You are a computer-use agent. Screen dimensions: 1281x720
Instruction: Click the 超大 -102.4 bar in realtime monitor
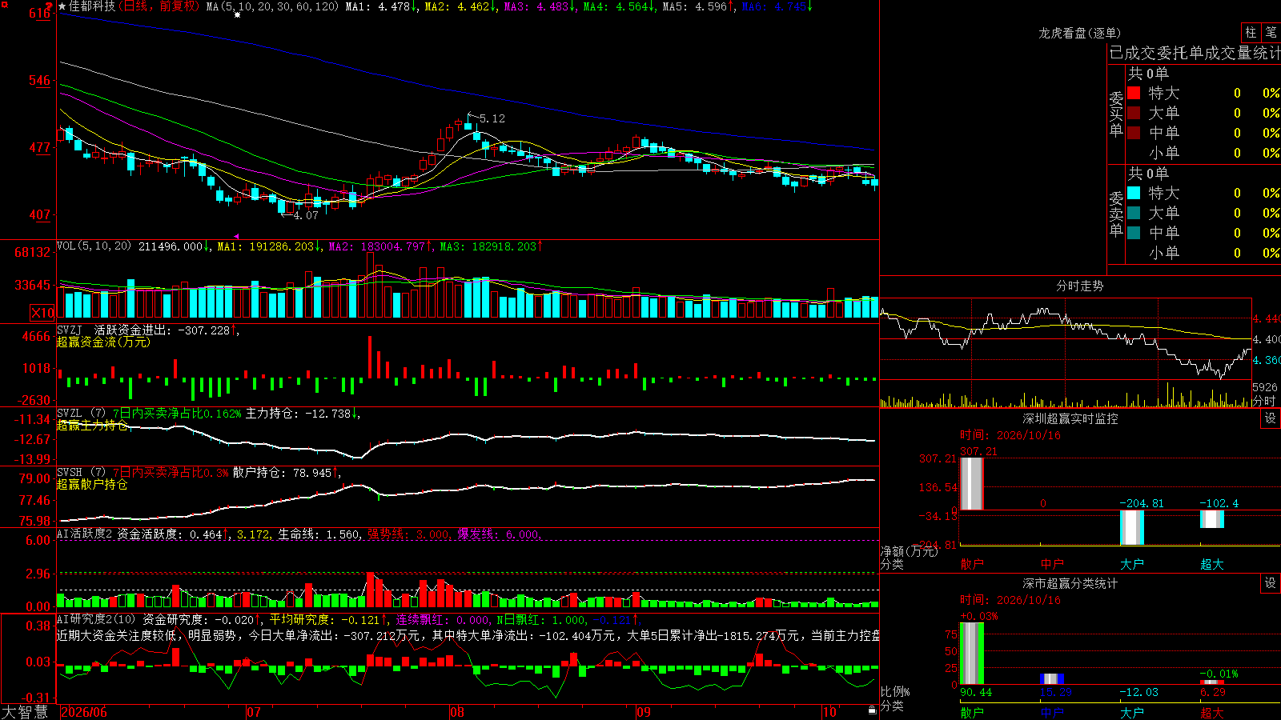(x=1212, y=519)
